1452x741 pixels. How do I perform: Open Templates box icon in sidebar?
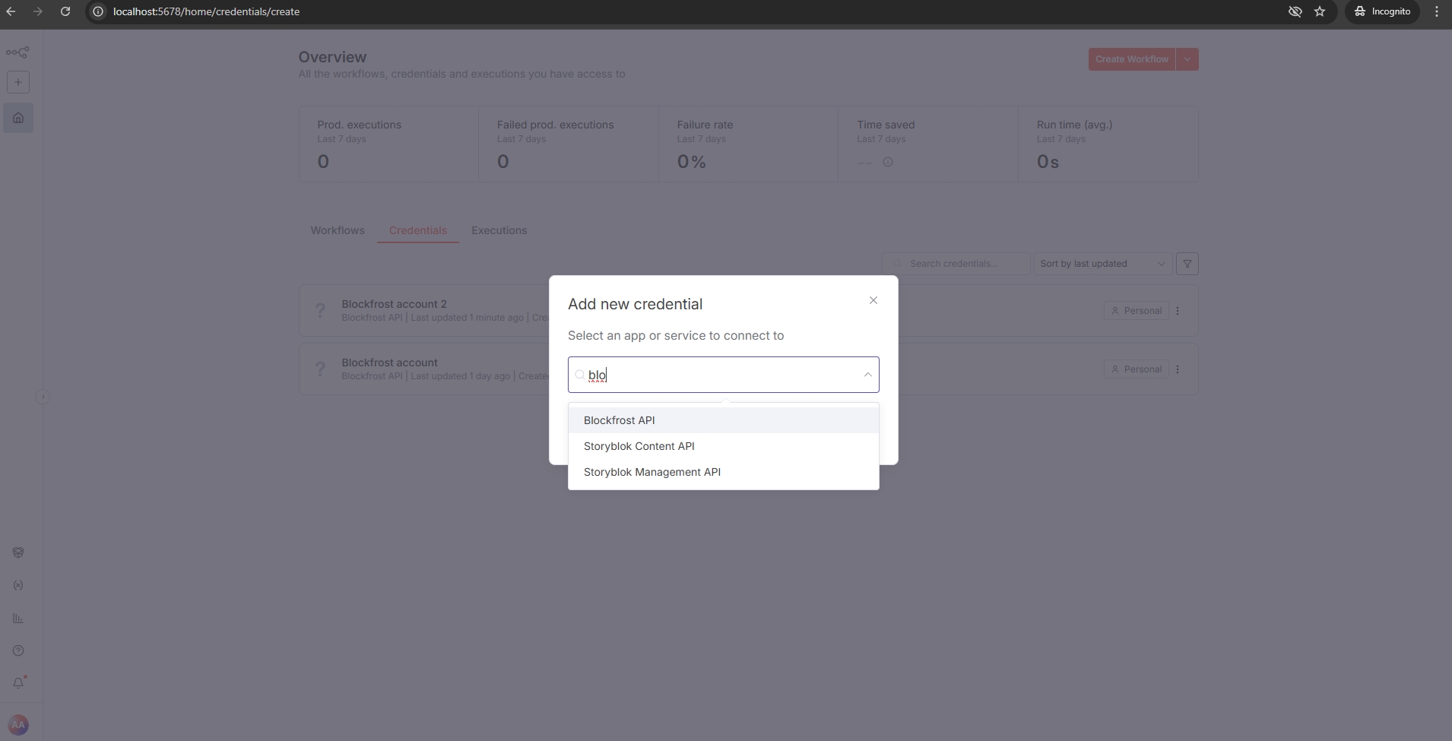[18, 553]
